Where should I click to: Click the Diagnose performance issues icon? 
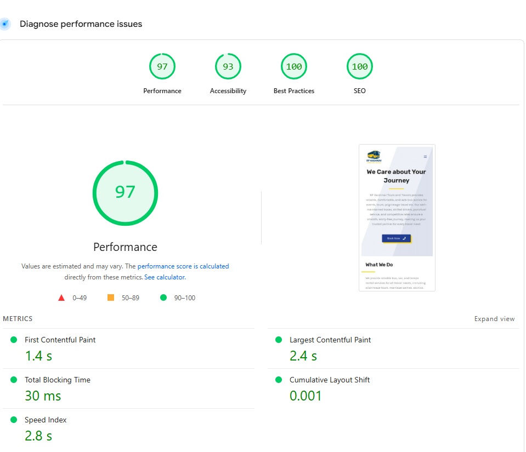pyautogui.click(x=5, y=24)
